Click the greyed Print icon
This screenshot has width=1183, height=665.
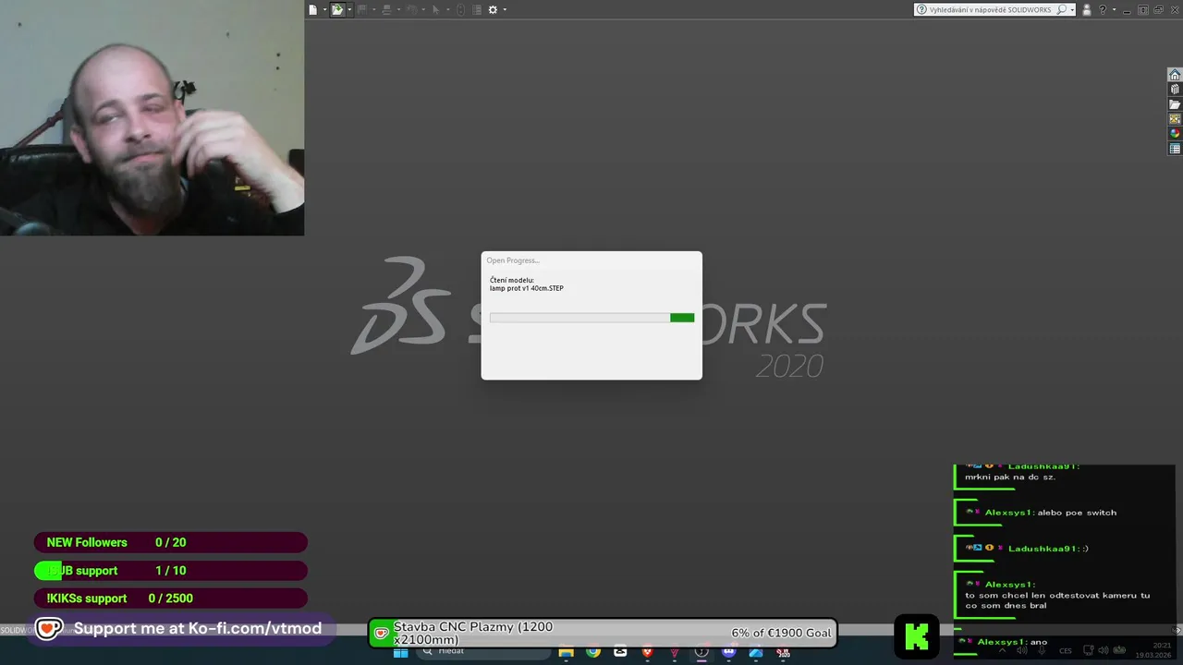tap(386, 9)
